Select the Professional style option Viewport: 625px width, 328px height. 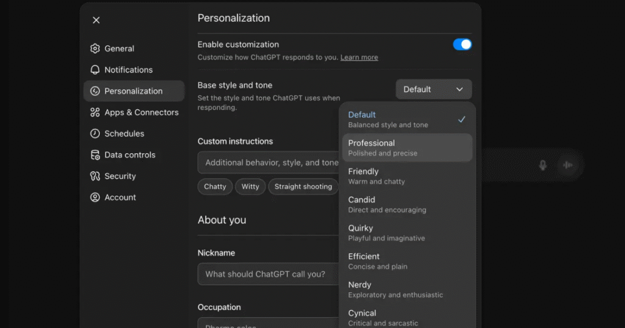click(407, 148)
